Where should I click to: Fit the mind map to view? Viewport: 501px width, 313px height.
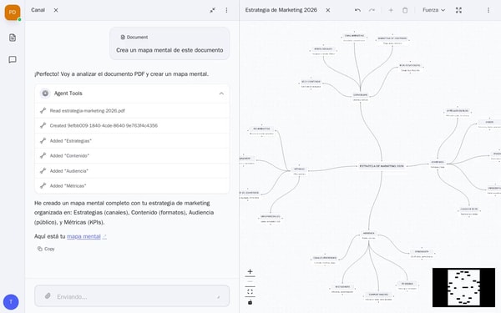(x=250, y=292)
